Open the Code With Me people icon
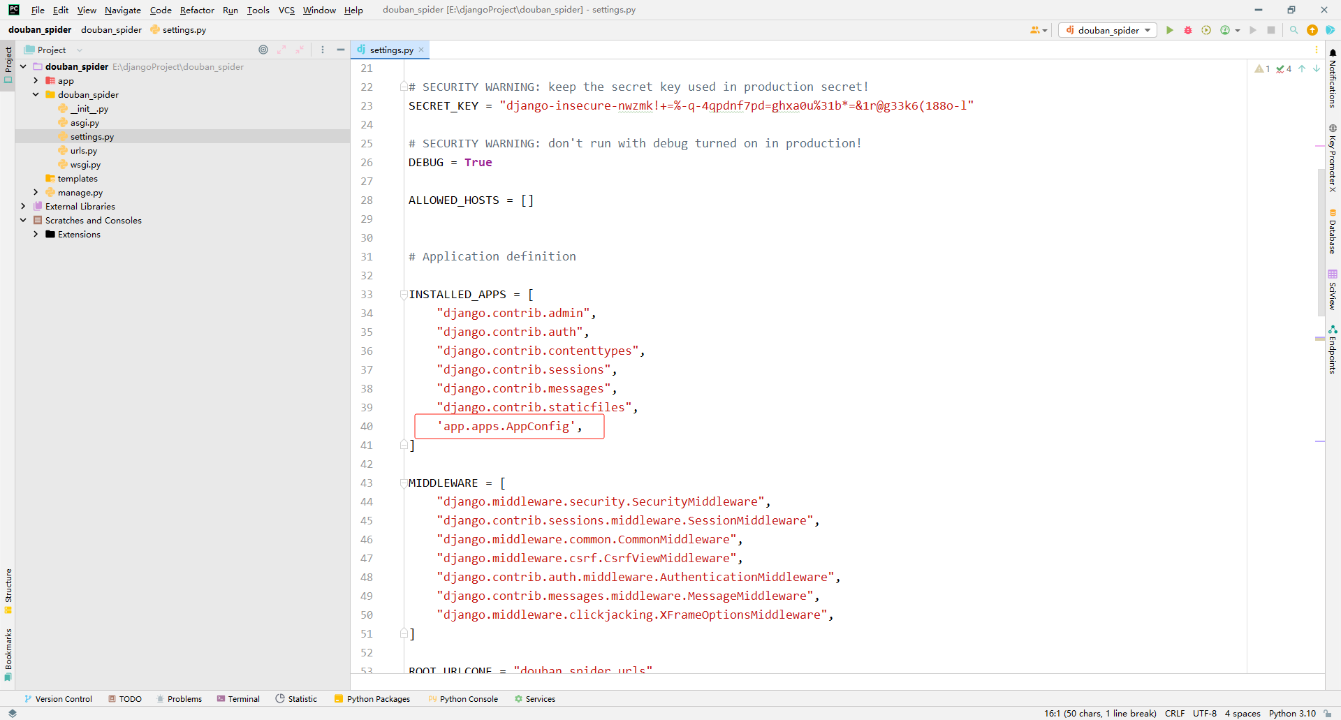Viewport: 1341px width, 720px height. tap(1038, 30)
